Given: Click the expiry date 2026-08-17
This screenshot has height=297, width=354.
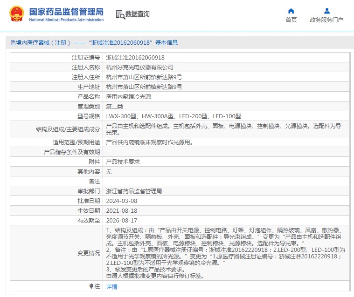Looking at the screenshot, I should [x=121, y=220].
